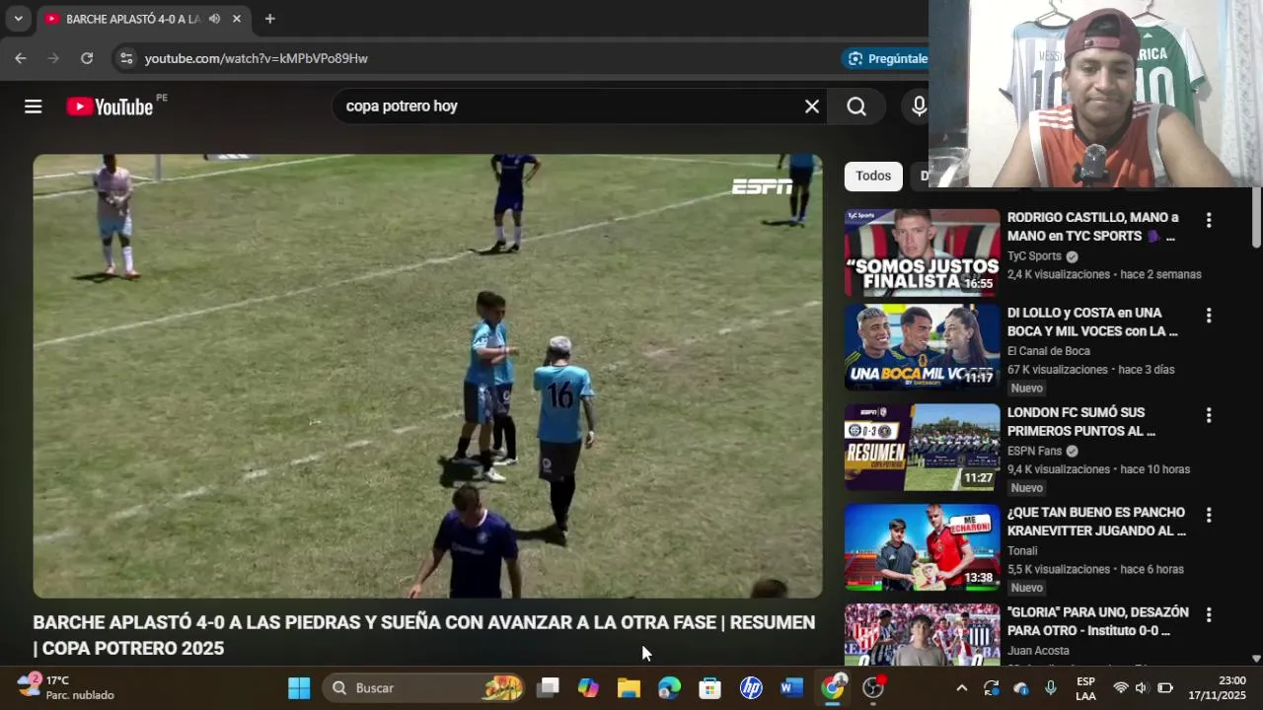Open Wi-Fi network settings in the tray
The width and height of the screenshot is (1263, 710).
click(1121, 687)
